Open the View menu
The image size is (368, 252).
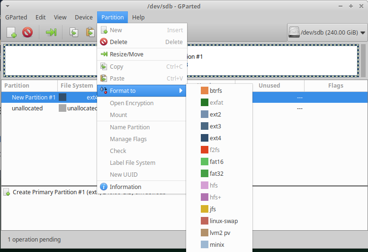(60, 18)
